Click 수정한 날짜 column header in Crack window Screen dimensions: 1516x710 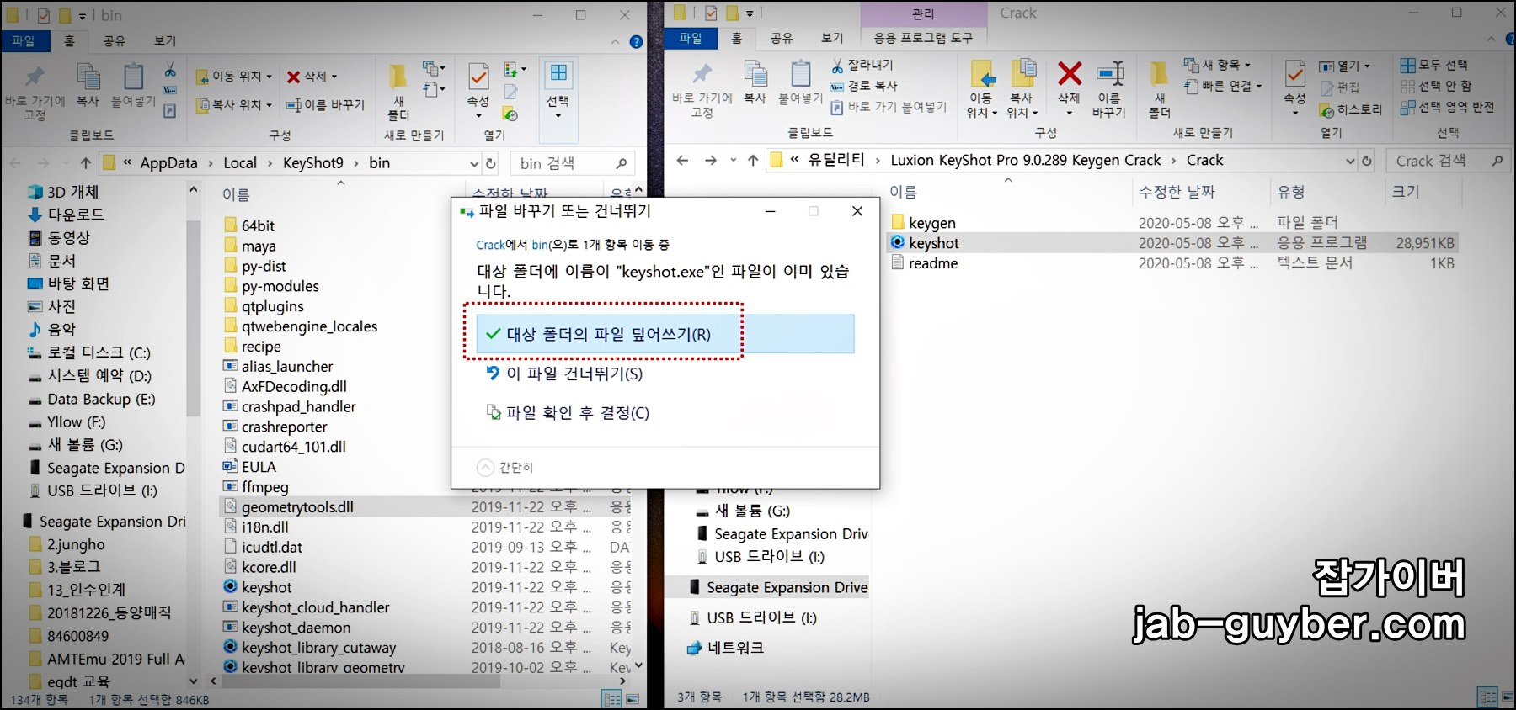point(1177,192)
